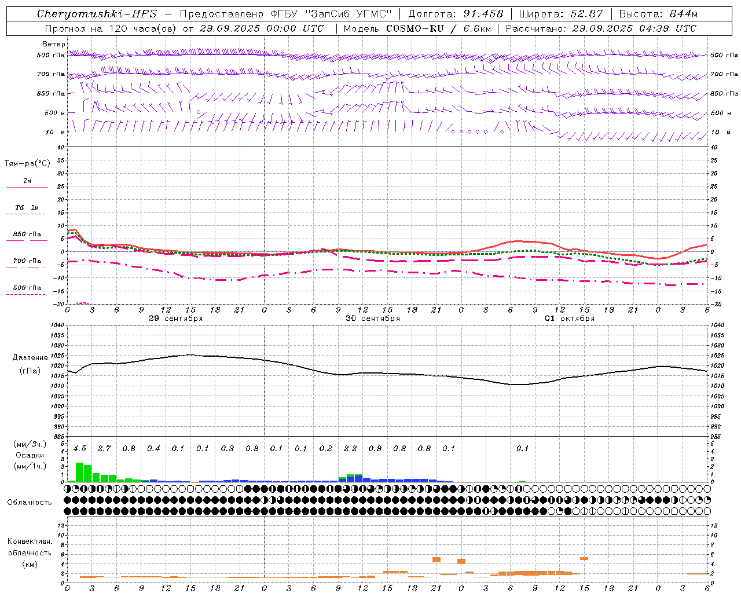This screenshot has height=593, width=741.
Task: Click the Рассчитано: 29.09.2025 04:39 UTC timestamp
Action: click(601, 28)
